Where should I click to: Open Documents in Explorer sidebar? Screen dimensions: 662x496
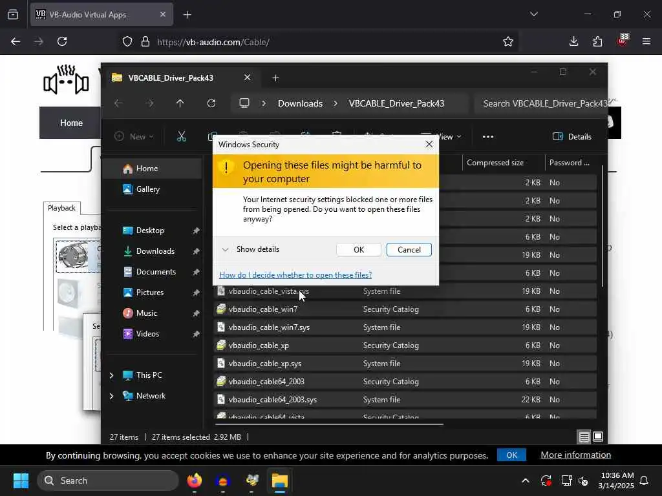click(156, 272)
